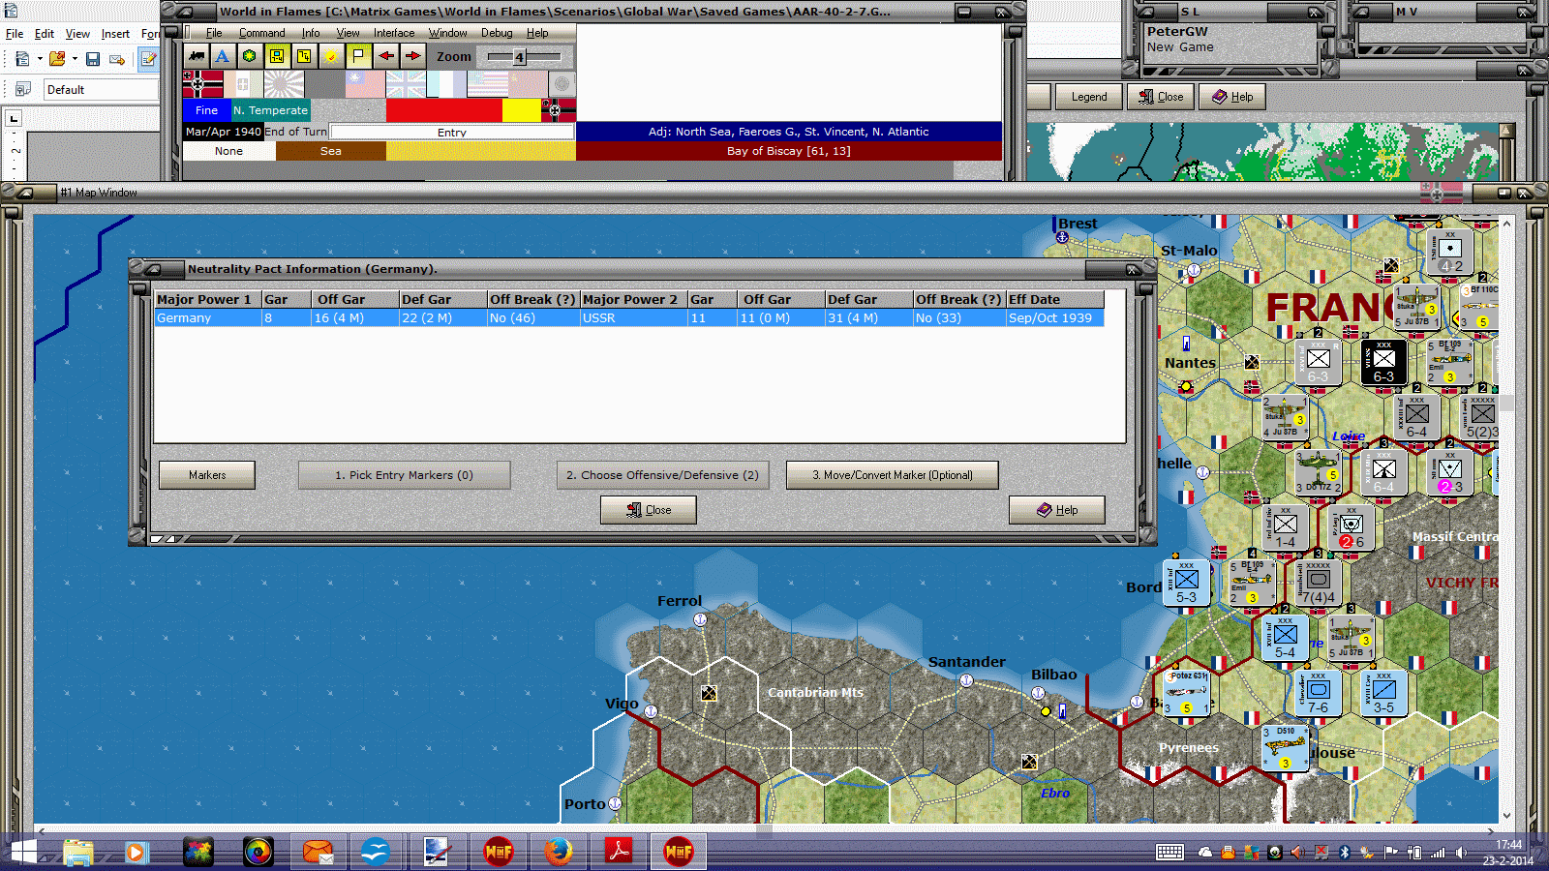Select Germany cell in pact table
Viewport: 1549px width, 871px height.
[x=207, y=318]
